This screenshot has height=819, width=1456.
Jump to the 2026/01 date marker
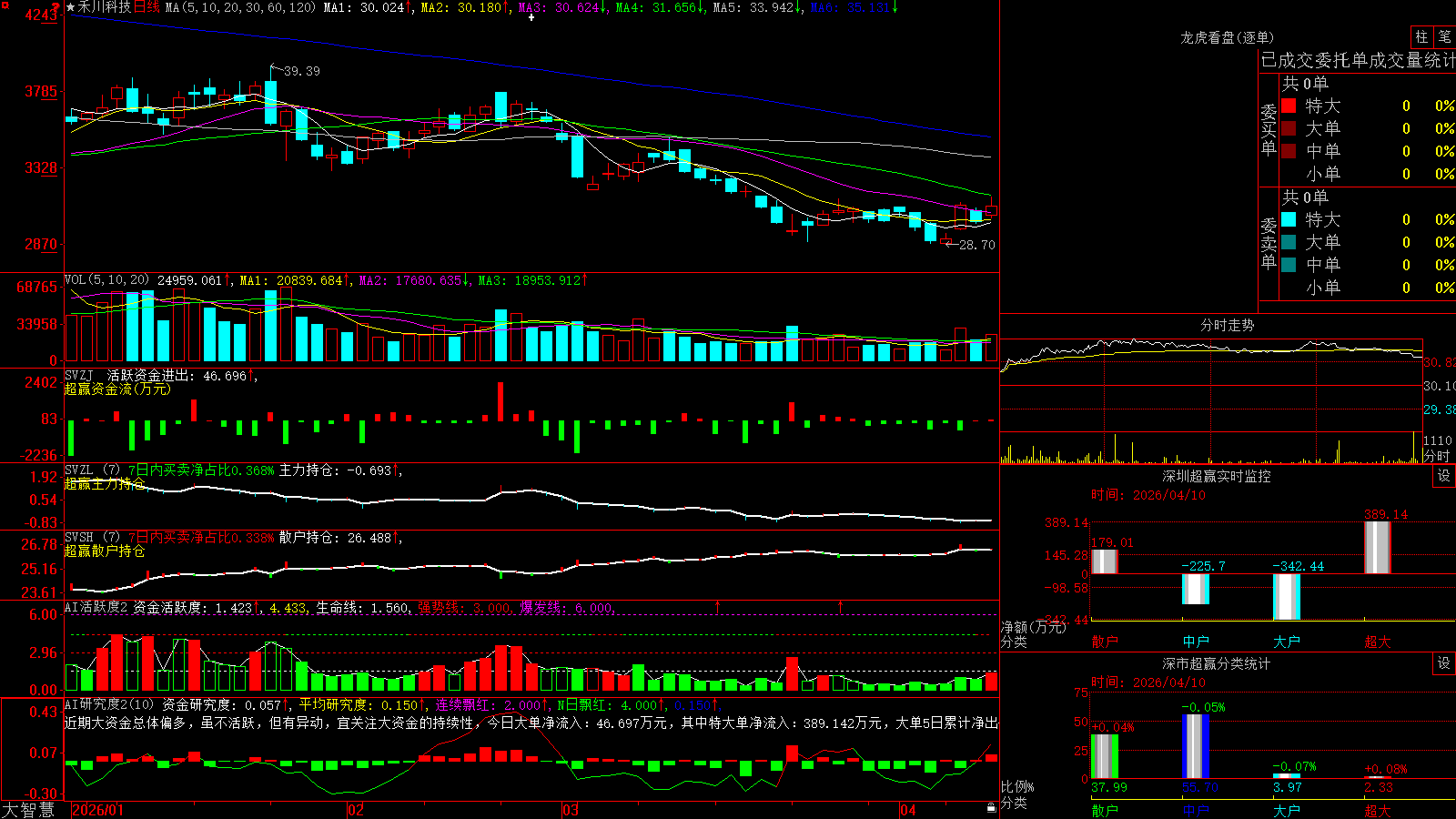97,810
